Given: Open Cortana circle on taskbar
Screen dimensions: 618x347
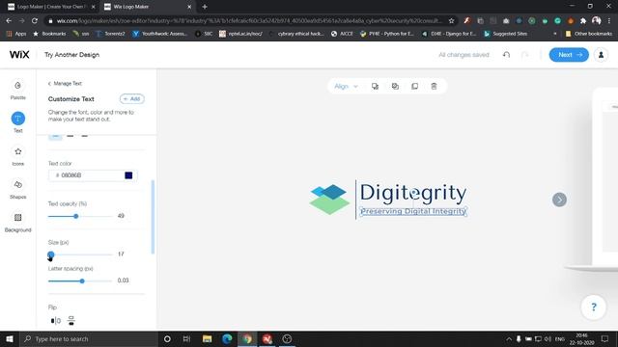Looking at the screenshot, I should click(x=167, y=338).
